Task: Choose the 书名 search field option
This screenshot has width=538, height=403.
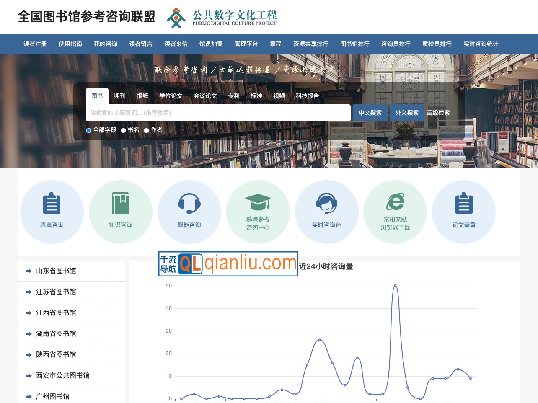Action: [x=123, y=130]
